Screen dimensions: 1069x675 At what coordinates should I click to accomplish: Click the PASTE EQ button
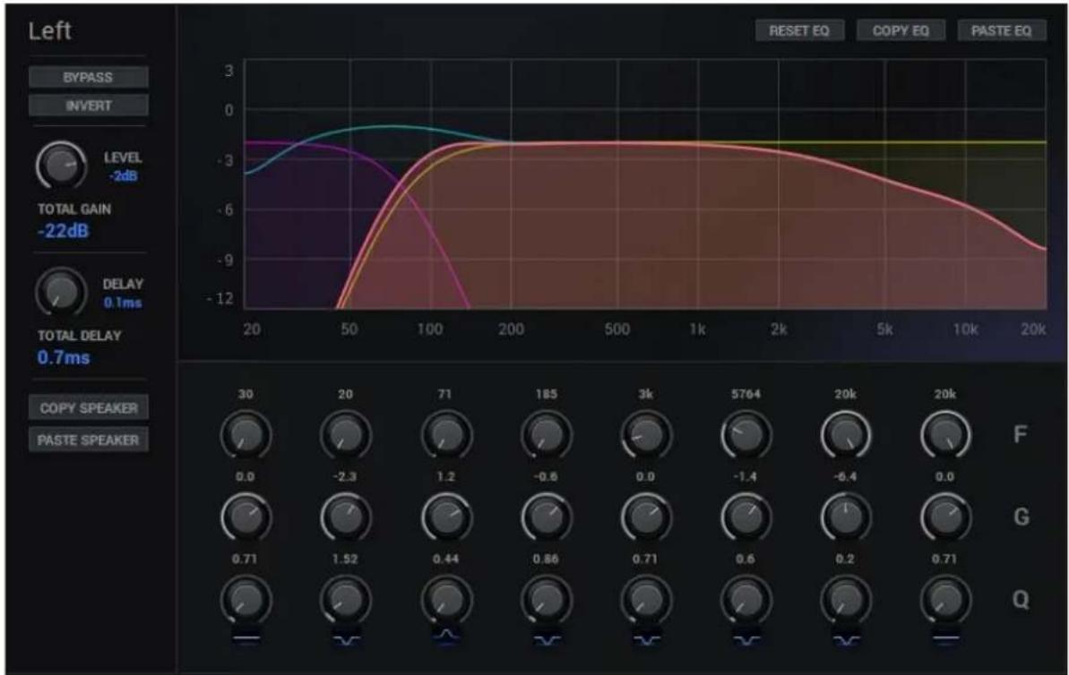(x=1002, y=30)
